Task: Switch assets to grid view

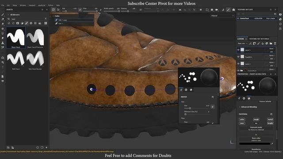Action: pyautogui.click(x=46, y=23)
